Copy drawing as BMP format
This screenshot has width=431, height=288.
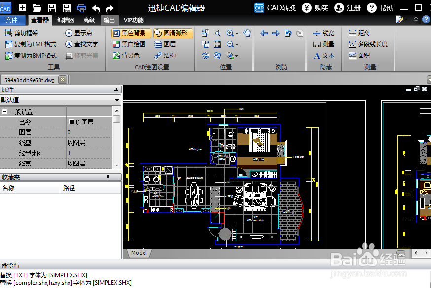point(31,56)
